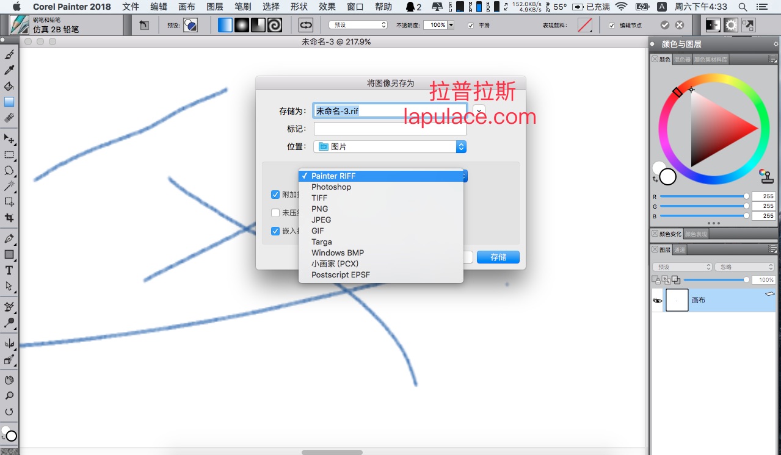
Task: Select the Grabber hand tool
Action: 9,380
